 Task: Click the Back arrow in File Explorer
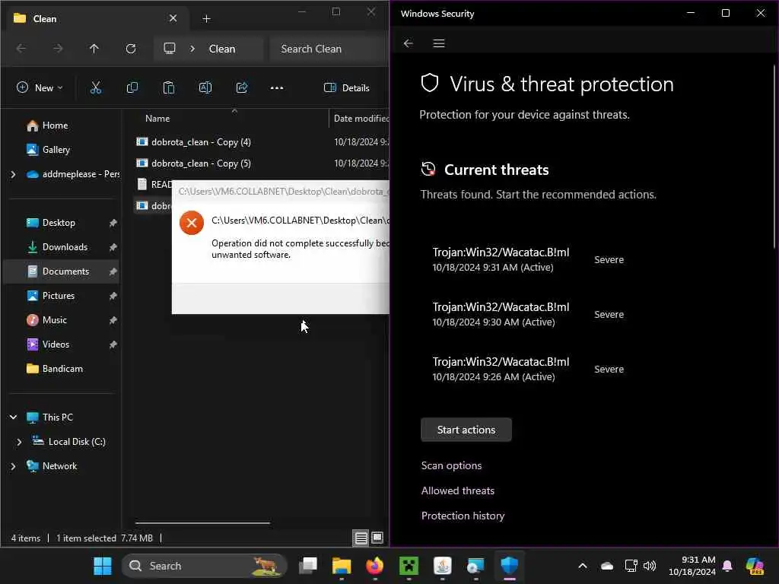[x=21, y=49]
